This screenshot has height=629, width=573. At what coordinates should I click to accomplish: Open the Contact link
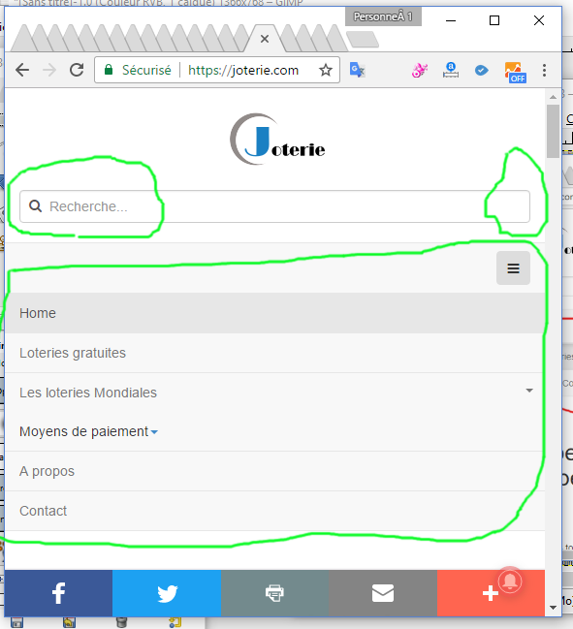(274, 511)
